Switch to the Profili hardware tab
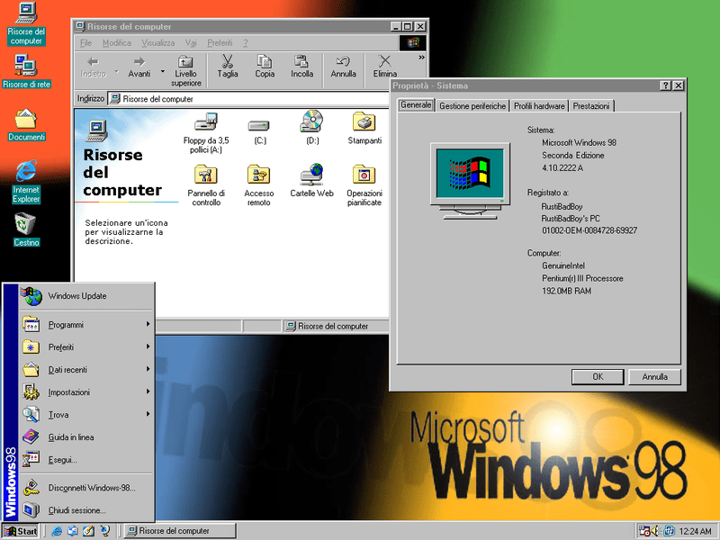The width and height of the screenshot is (720, 540). (x=539, y=106)
